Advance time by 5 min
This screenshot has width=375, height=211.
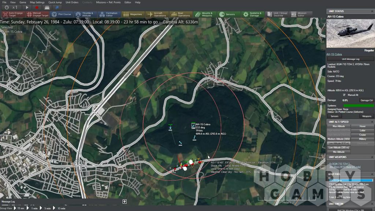[x=46, y=208]
